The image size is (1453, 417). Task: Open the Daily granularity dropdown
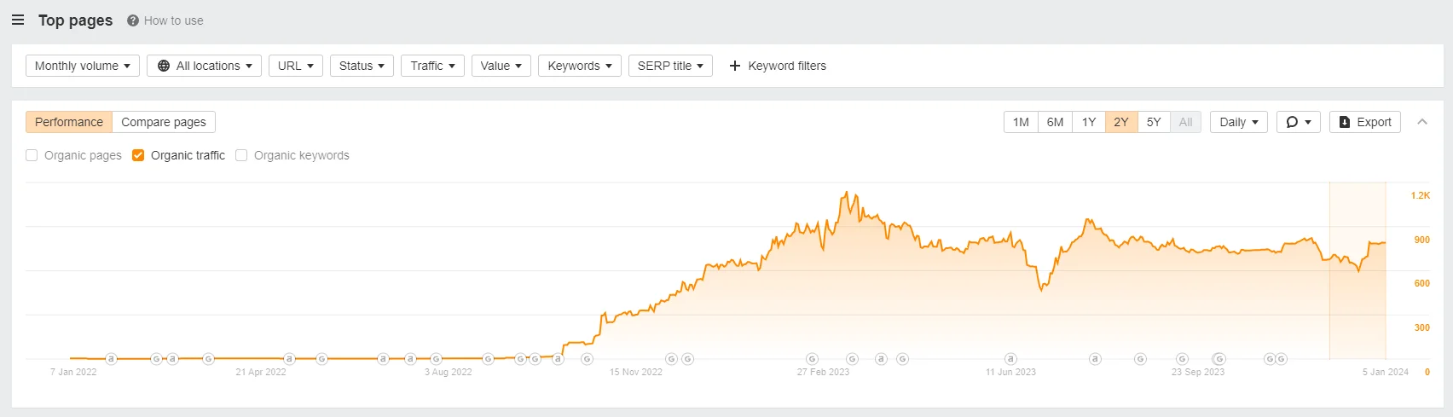click(x=1238, y=122)
